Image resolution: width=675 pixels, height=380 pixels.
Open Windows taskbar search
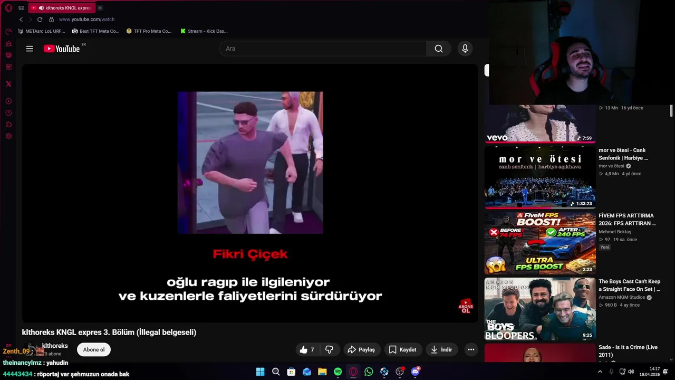tap(276, 372)
